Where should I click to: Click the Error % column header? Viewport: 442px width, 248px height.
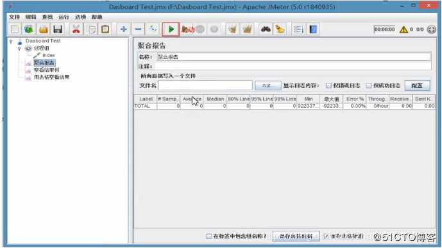click(355, 99)
